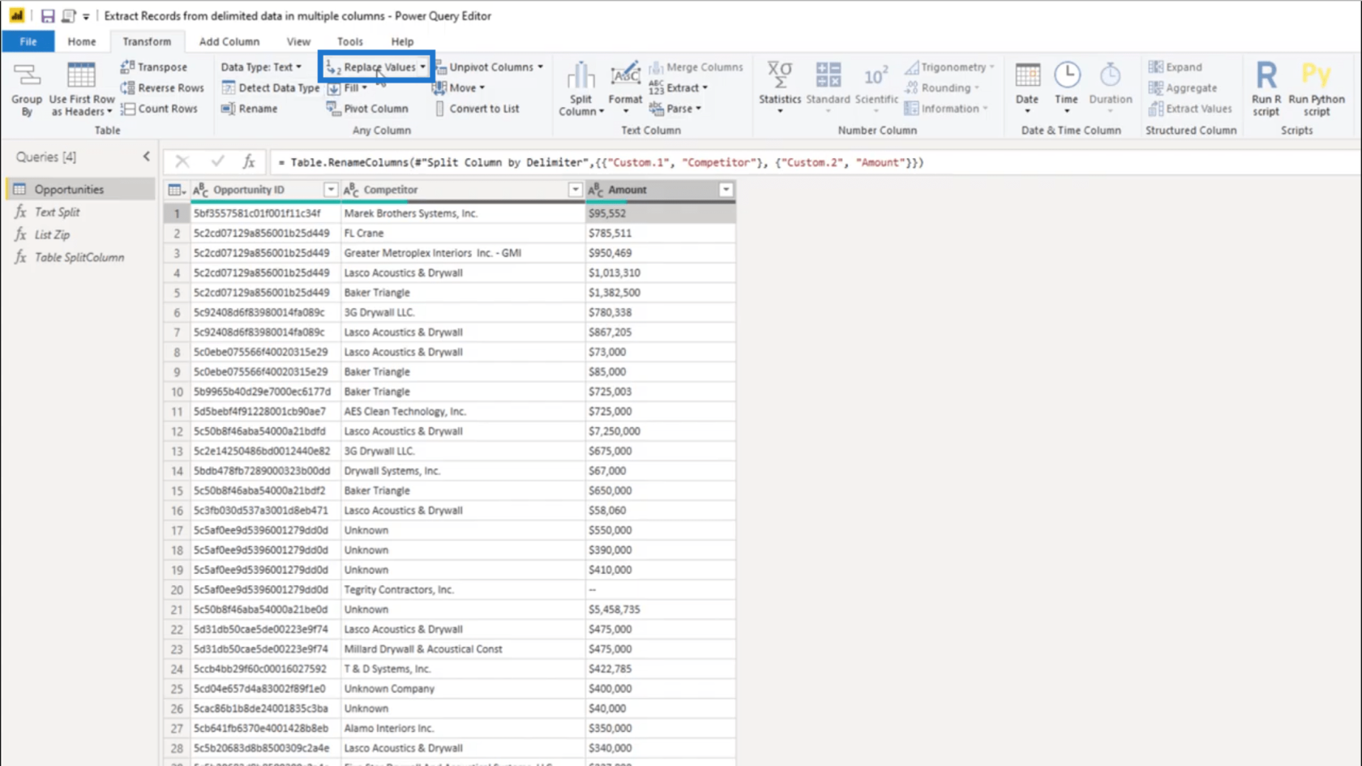Collapse the Queries pane
The height and width of the screenshot is (766, 1362).
click(x=146, y=156)
